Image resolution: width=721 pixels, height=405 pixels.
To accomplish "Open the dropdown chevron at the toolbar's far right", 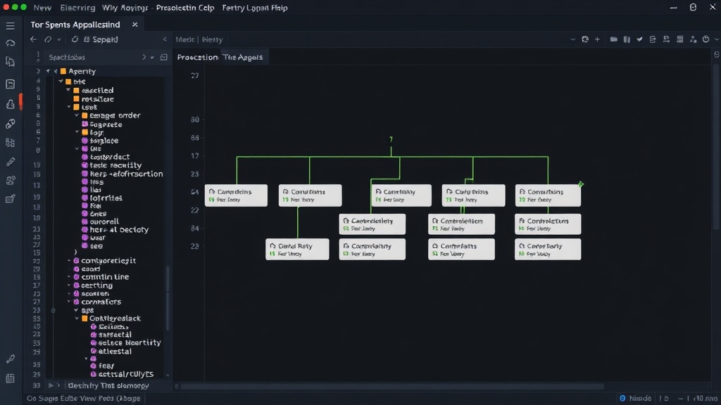I will pos(716,39).
